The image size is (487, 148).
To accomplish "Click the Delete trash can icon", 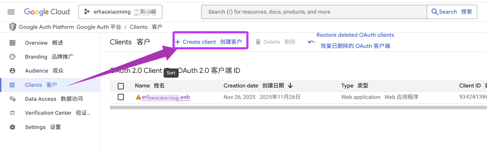I will coord(258,42).
